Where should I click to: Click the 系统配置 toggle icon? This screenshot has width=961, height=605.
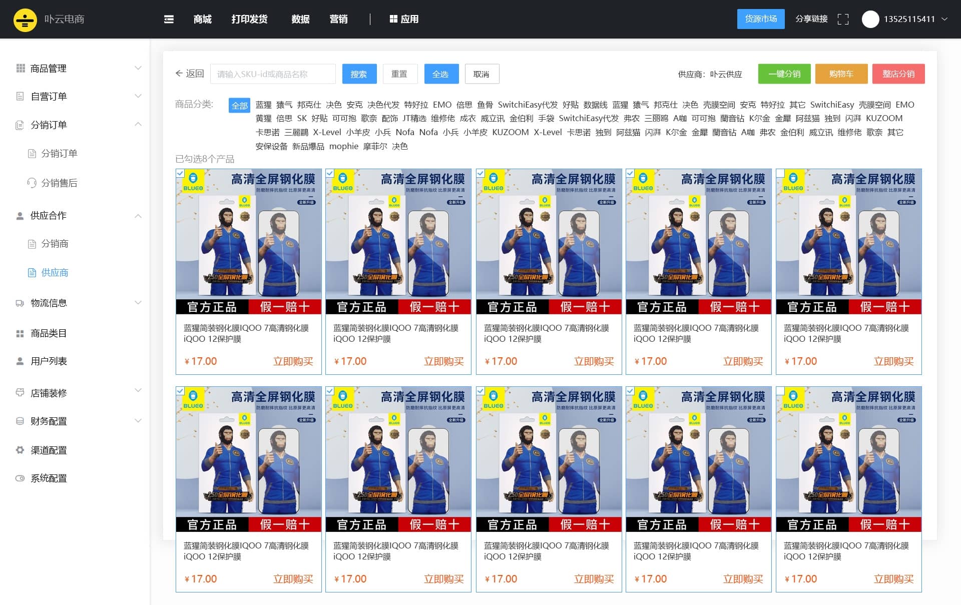20,478
